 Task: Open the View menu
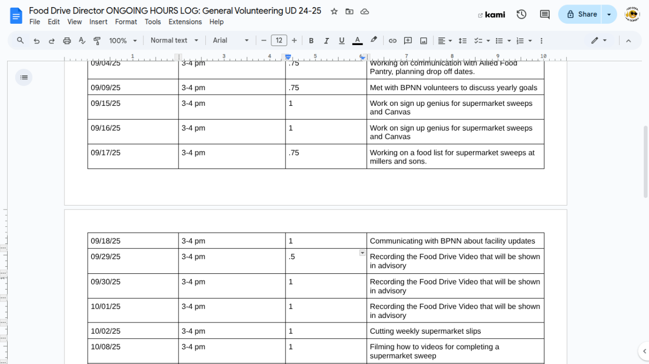(75, 22)
